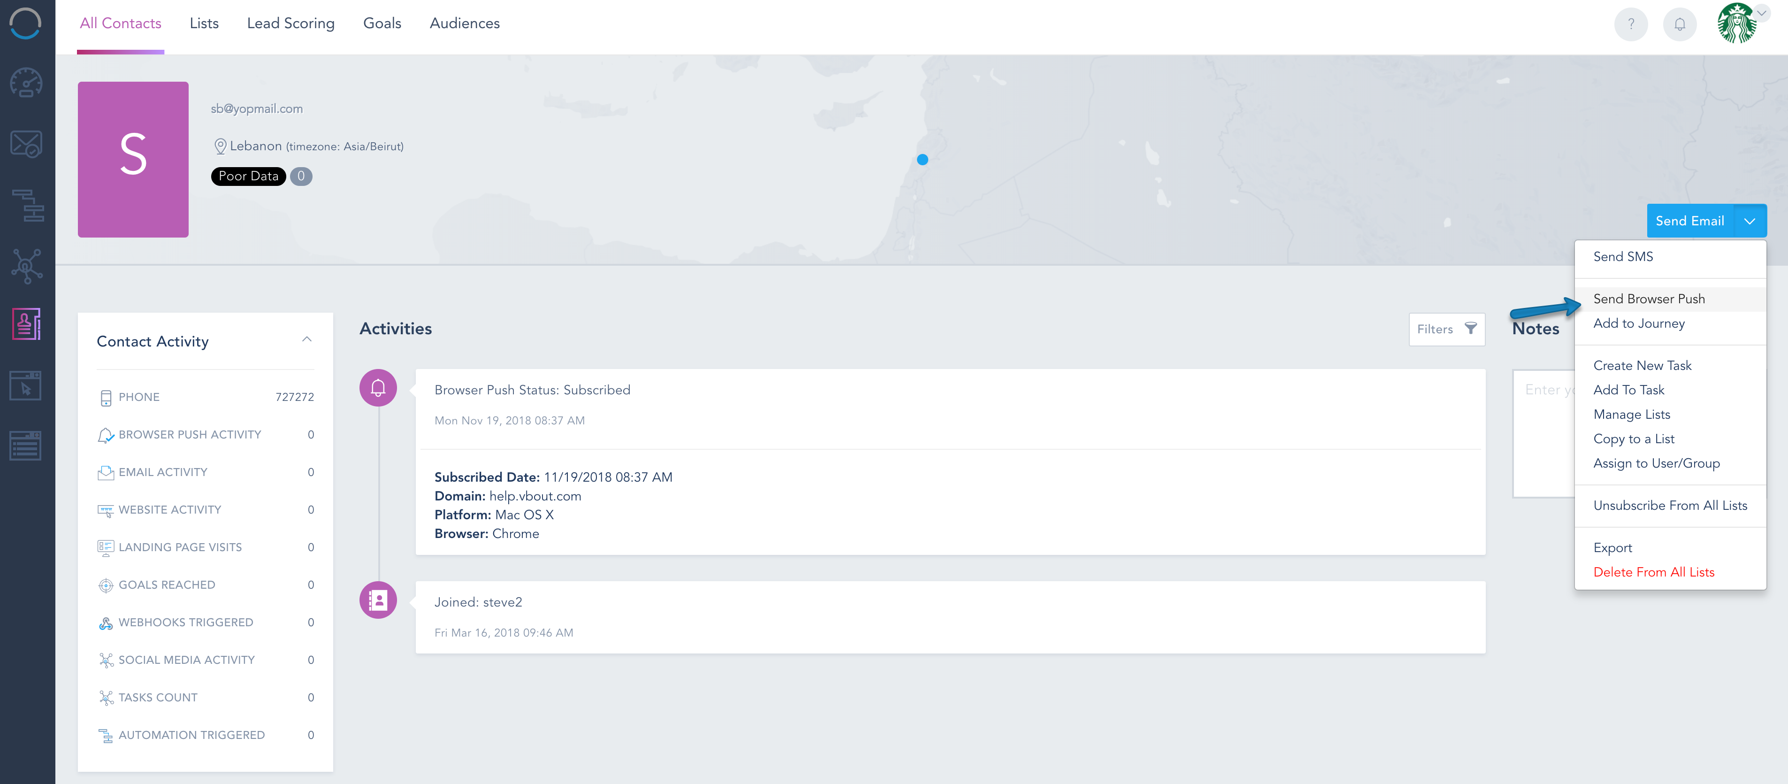Open the automation workflow icon in sidebar

point(28,205)
